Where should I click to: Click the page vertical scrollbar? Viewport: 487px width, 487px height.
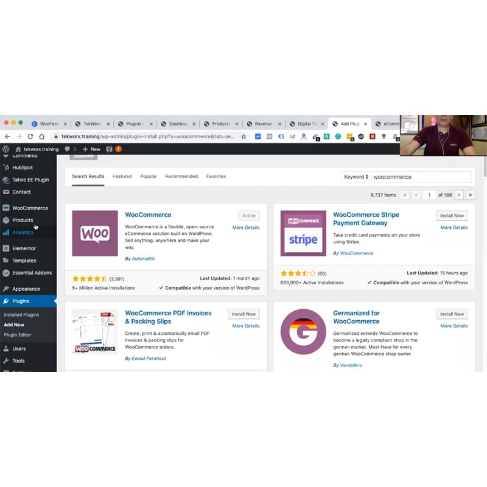click(485, 166)
